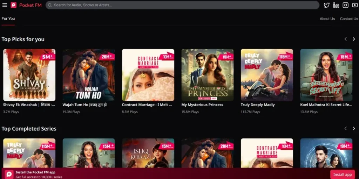
Task: Open My Mysterious Princess cover
Action: (x=208, y=75)
